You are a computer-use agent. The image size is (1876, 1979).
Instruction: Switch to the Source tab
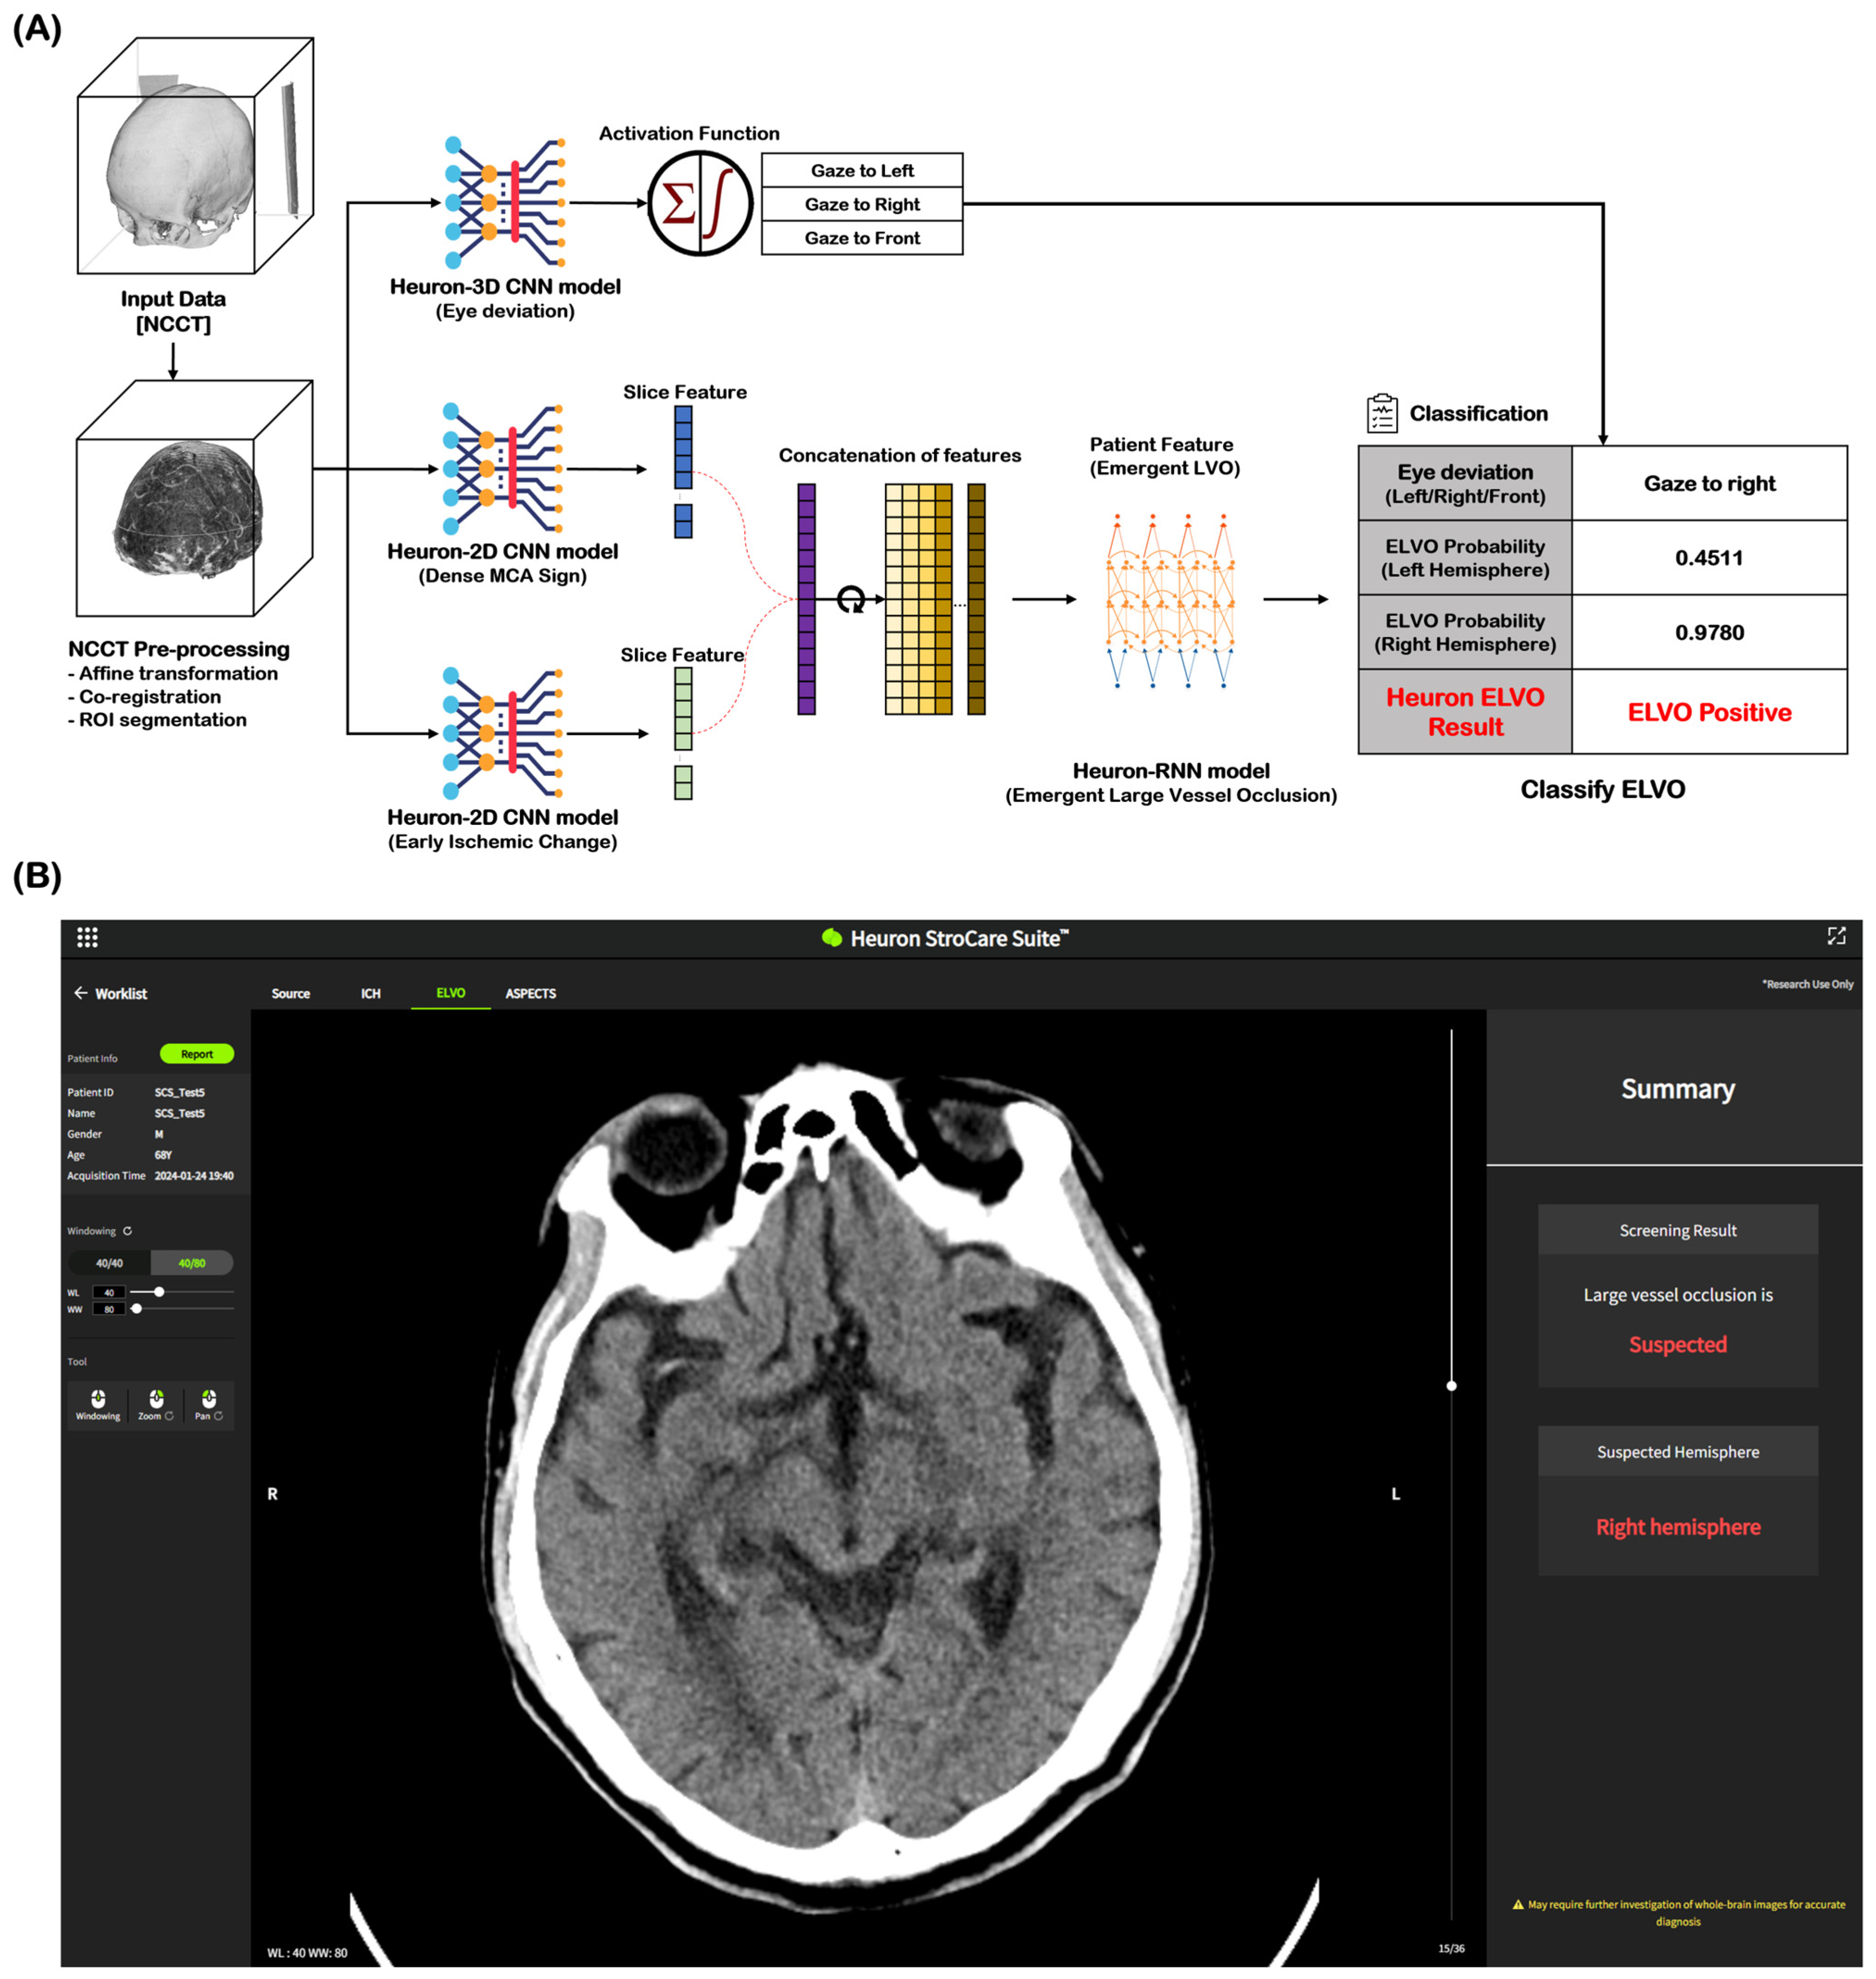pos(291,993)
